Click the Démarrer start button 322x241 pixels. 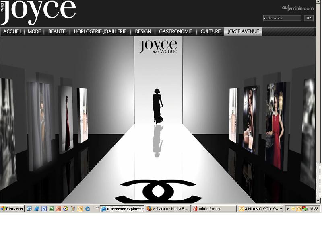click(12, 209)
